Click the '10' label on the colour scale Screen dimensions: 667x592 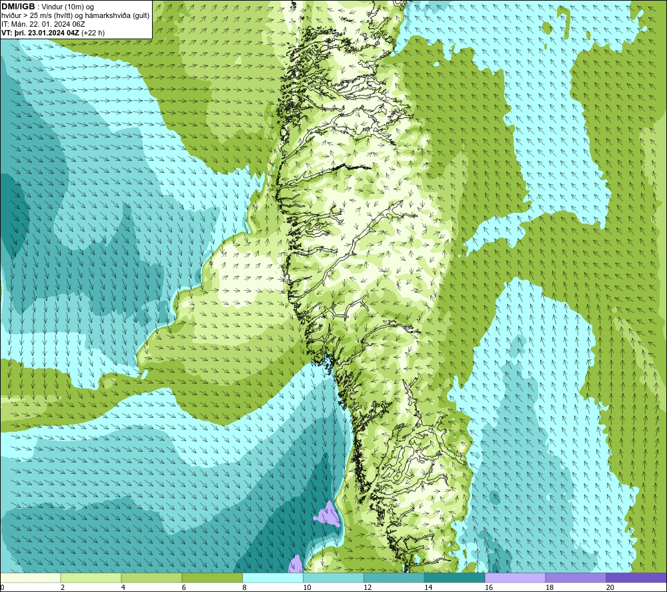pos(307,588)
